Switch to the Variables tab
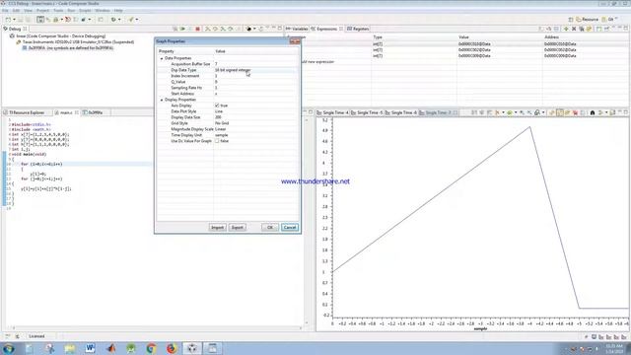The height and width of the screenshot is (355, 631). tap(297, 29)
